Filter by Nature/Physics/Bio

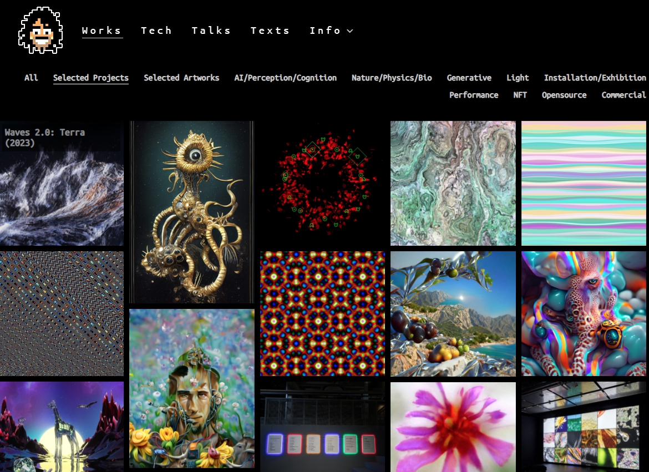coord(392,78)
